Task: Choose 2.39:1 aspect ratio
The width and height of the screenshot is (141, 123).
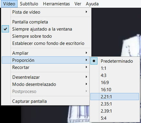Action: [x=115, y=111]
